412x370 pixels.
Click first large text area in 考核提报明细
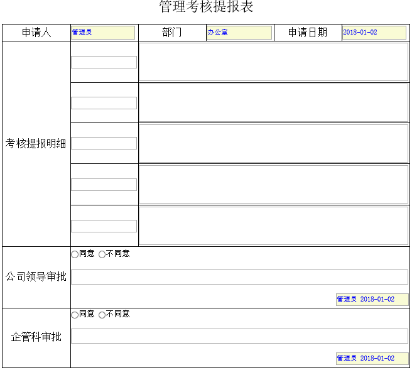pyautogui.click(x=273, y=62)
